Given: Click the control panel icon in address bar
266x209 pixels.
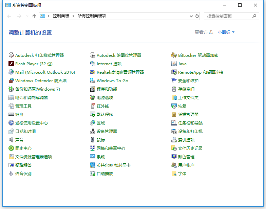Looking at the screenshot, I should (x=42, y=16).
